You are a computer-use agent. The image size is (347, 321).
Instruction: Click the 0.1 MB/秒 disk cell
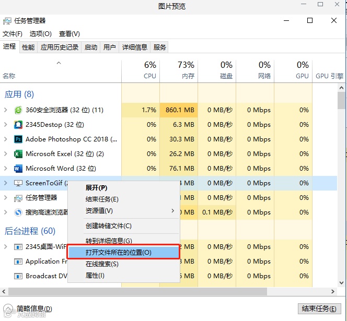[217, 212]
